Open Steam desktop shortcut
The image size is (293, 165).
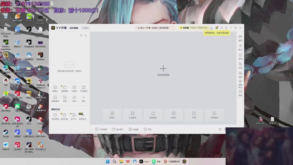(5, 133)
